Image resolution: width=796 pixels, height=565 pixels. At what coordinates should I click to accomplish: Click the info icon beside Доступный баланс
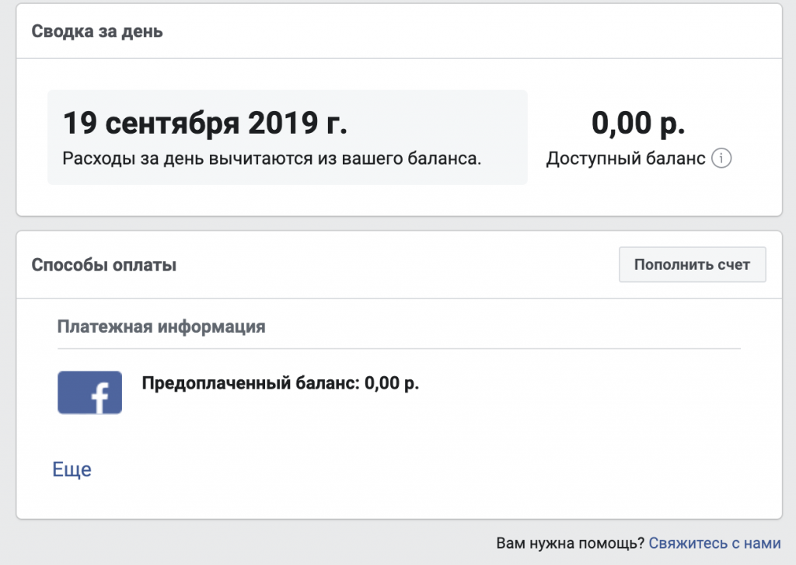[x=721, y=159]
